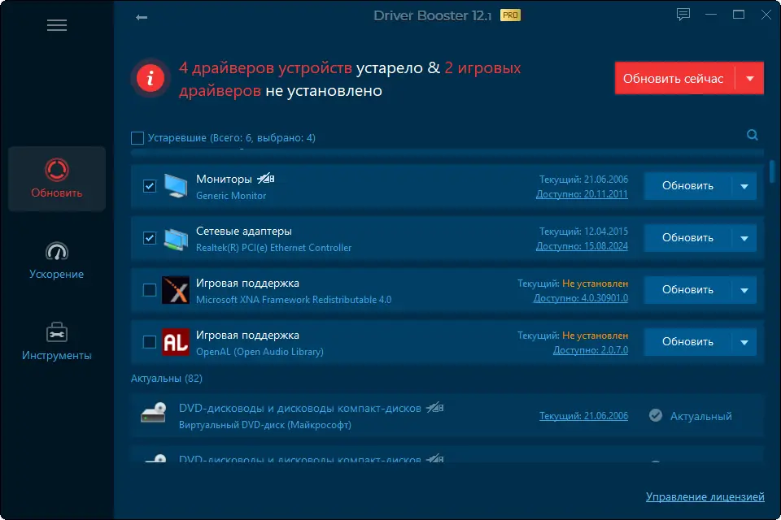Click the red info icon beside the warning

tap(150, 79)
